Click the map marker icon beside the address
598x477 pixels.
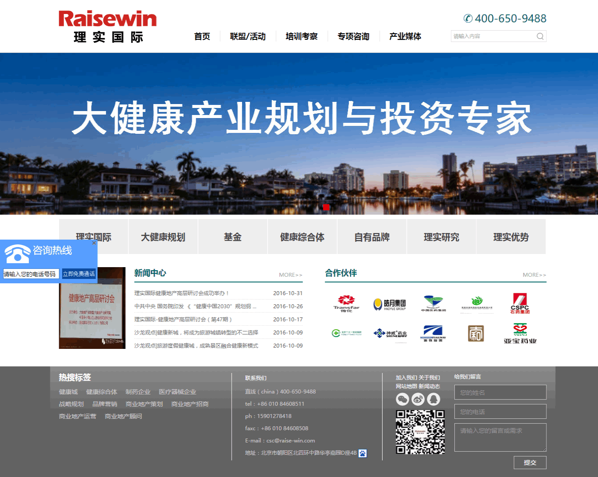point(362,453)
